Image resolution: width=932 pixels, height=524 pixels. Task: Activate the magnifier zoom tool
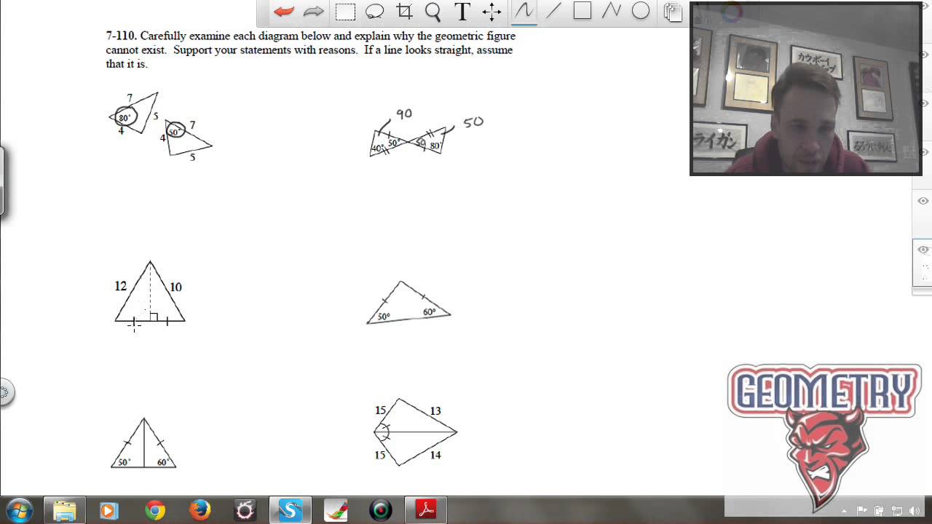coord(433,12)
